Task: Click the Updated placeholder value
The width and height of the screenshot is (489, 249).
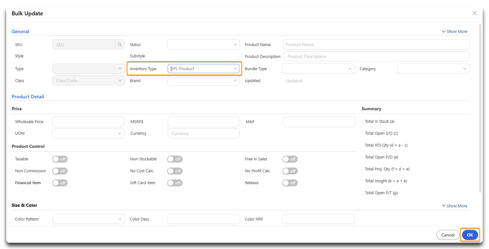Action: point(294,81)
